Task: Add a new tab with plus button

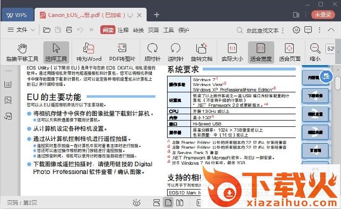Action: pos(156,15)
